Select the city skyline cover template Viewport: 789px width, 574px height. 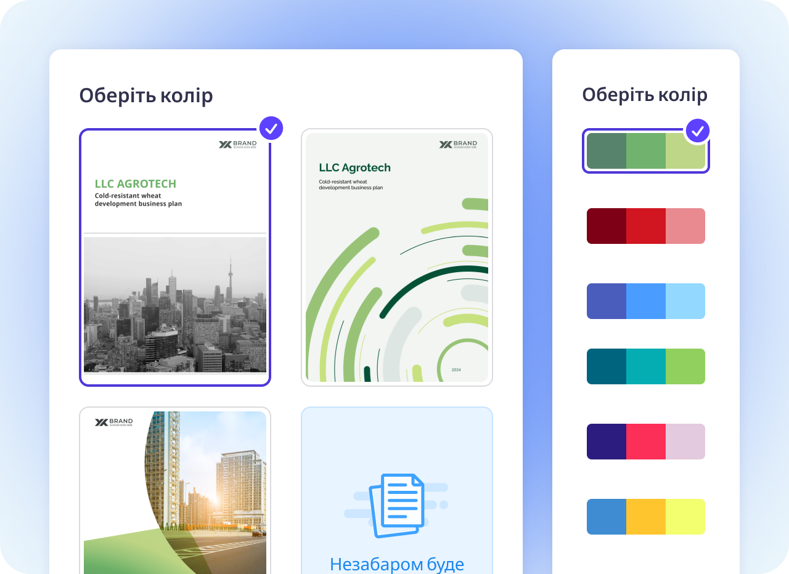pyautogui.click(x=175, y=257)
